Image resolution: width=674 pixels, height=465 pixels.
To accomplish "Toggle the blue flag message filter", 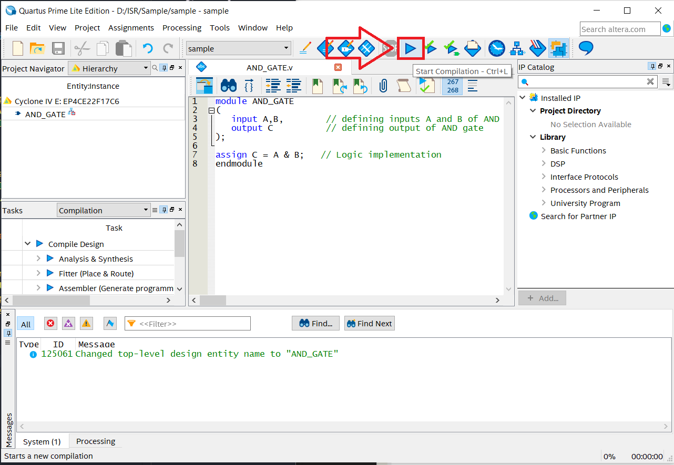I will pos(110,323).
